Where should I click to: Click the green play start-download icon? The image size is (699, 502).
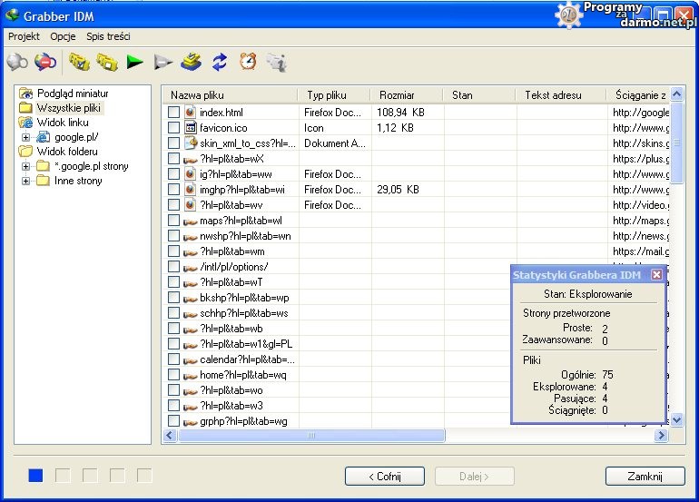click(x=134, y=62)
